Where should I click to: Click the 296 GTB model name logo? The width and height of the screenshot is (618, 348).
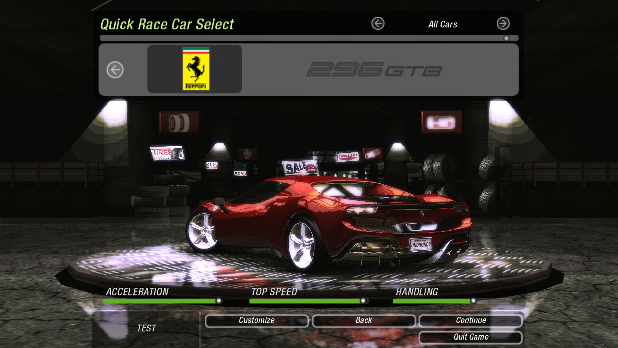[374, 69]
